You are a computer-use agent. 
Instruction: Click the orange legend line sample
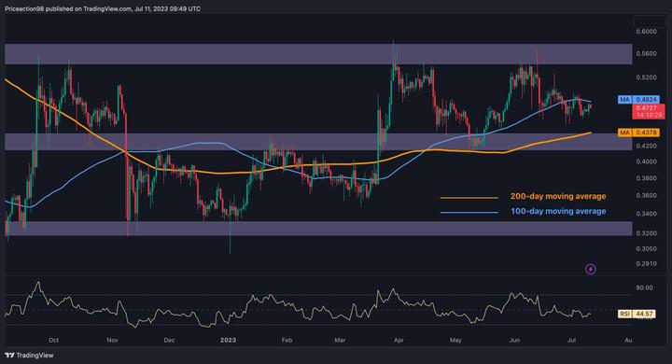[x=469, y=198]
